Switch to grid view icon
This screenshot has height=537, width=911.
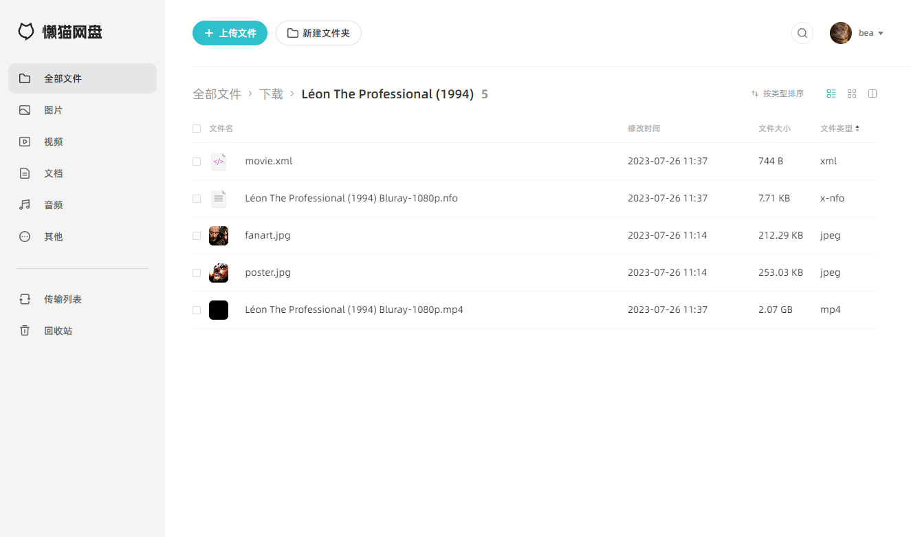pyautogui.click(x=852, y=94)
